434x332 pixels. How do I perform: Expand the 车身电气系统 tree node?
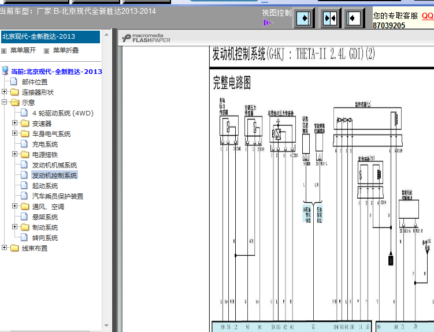(x=14, y=133)
